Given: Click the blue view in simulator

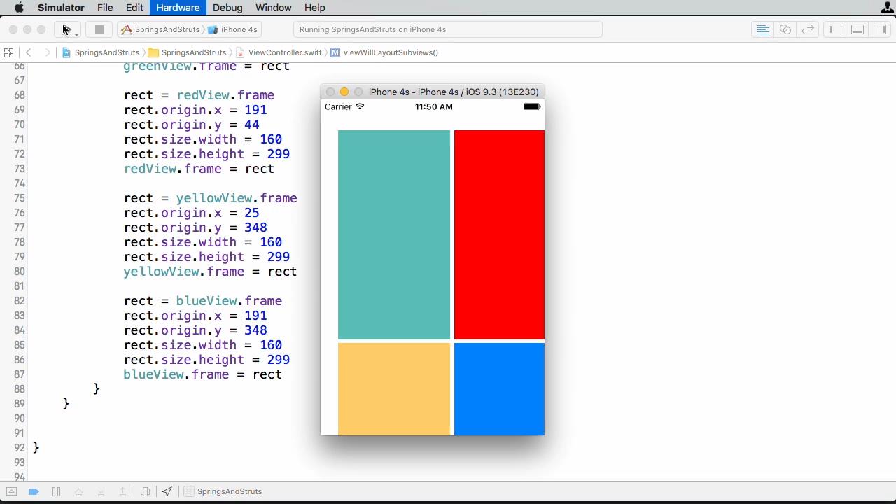Looking at the screenshot, I should tap(499, 389).
